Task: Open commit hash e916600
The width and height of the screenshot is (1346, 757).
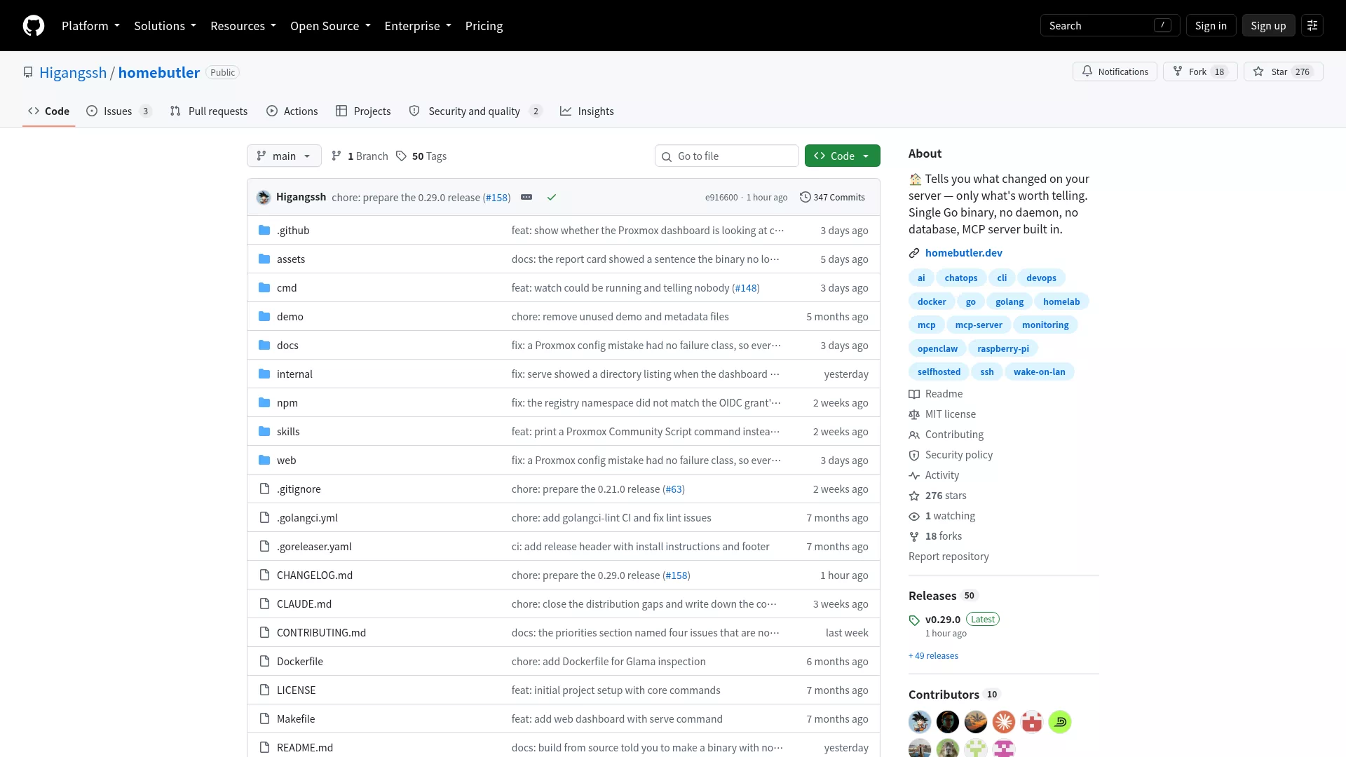Action: click(x=721, y=198)
